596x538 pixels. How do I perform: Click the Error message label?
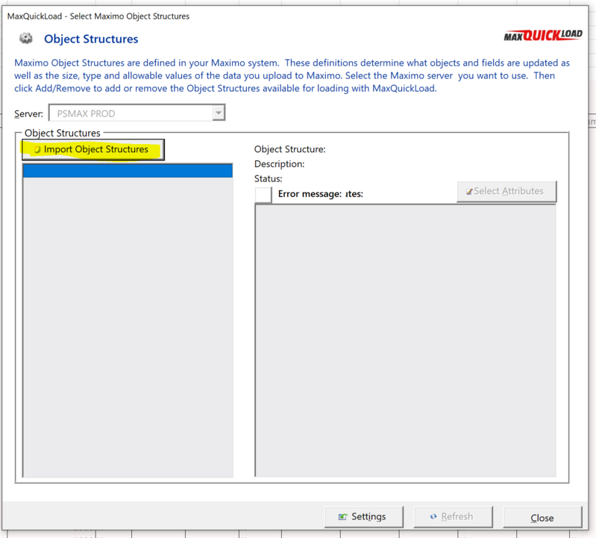point(310,194)
